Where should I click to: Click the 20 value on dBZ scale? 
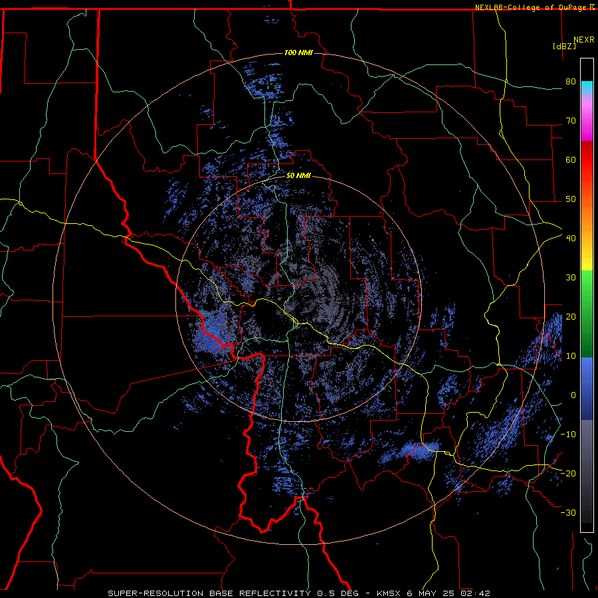[x=571, y=316]
